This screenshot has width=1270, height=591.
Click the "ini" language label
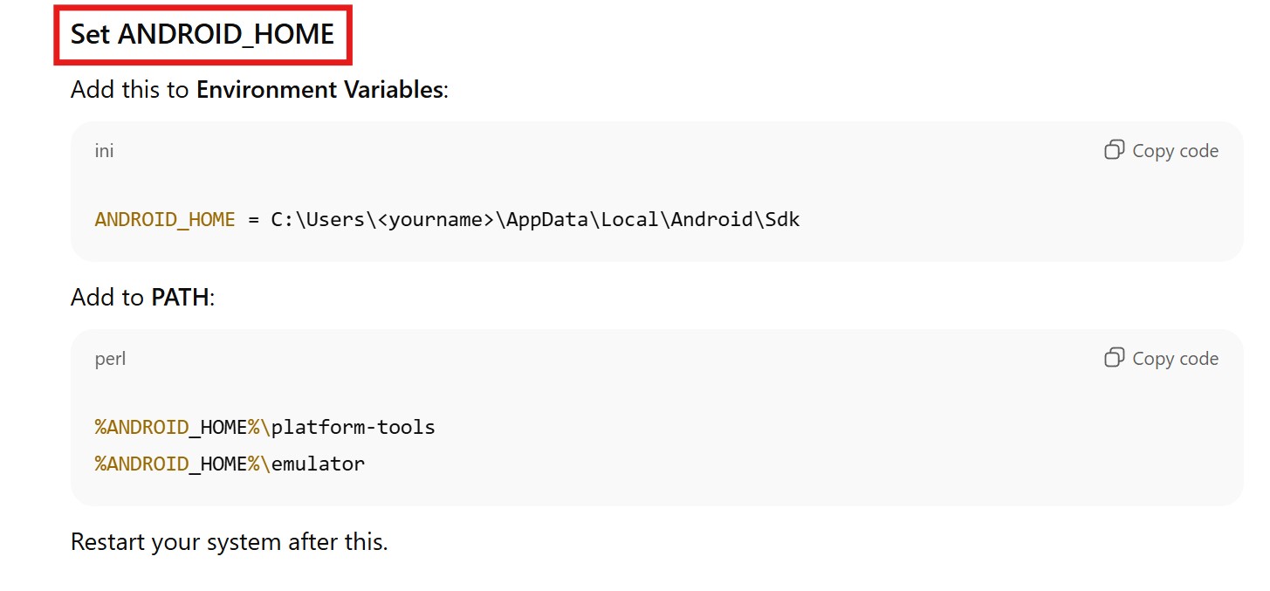[104, 151]
